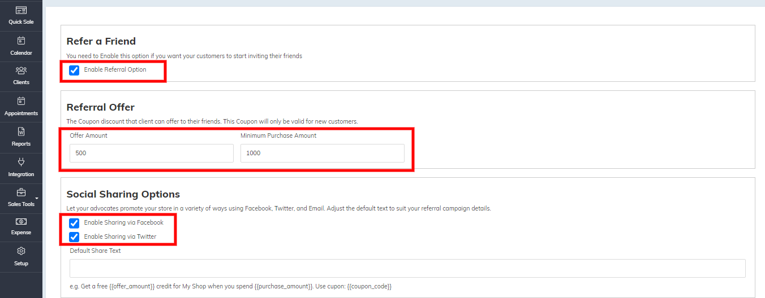765x298 pixels.
Task: Open the Clients people icon
Action: (21, 71)
